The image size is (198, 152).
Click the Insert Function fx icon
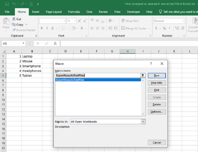(x=55, y=44)
